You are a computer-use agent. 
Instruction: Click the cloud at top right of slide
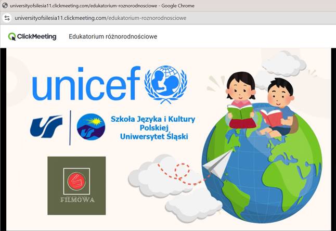click(x=284, y=63)
